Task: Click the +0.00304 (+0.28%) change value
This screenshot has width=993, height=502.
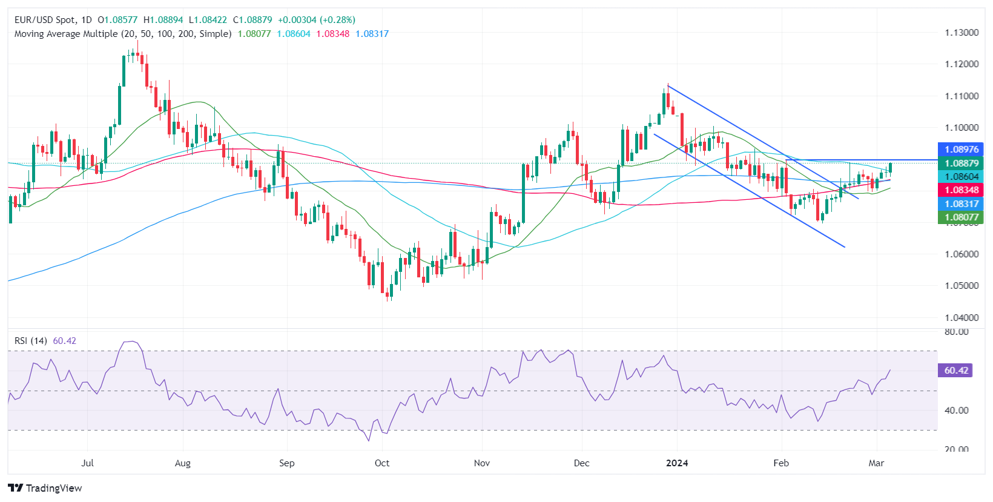Action: pos(317,20)
